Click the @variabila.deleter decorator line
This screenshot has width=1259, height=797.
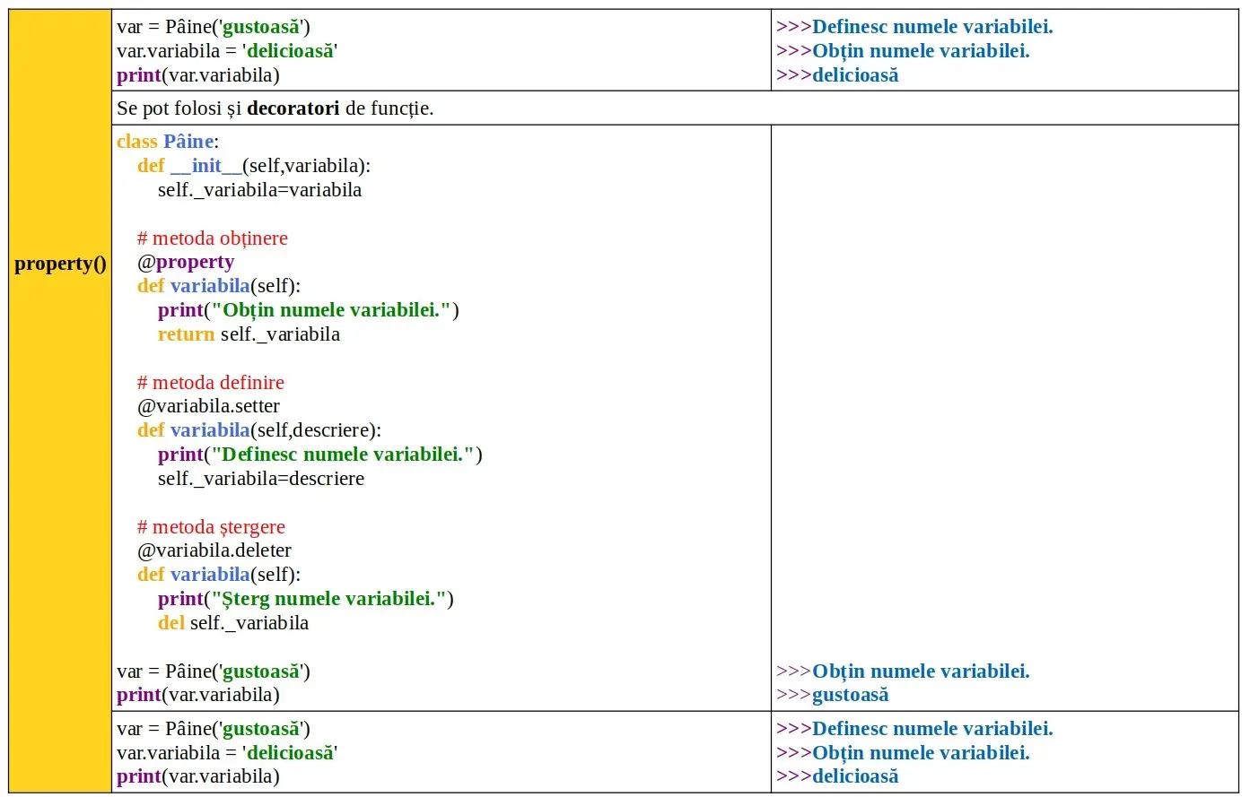pyautogui.click(x=214, y=550)
